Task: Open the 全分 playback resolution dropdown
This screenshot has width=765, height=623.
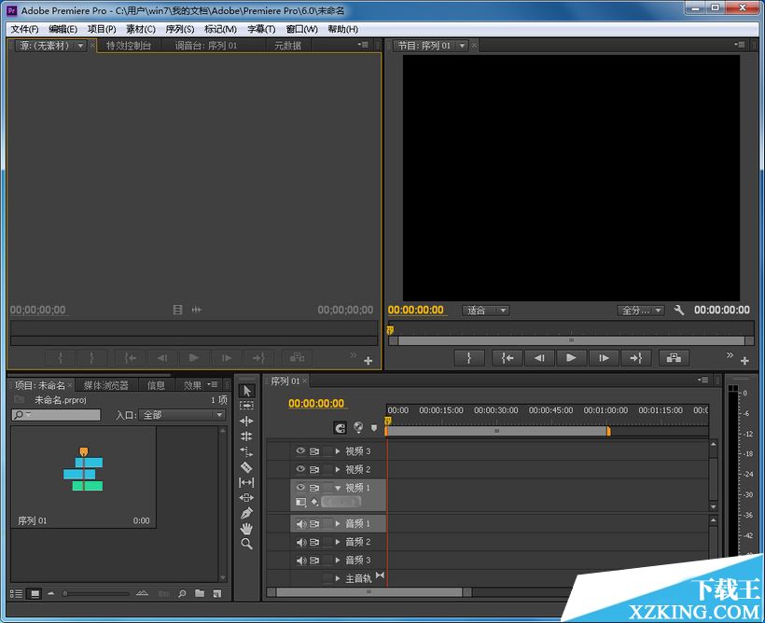Action: point(640,311)
